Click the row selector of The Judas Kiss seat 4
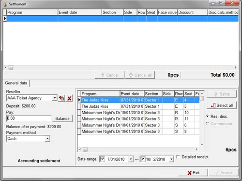Screen dimensions: 242x181 click(79, 100)
